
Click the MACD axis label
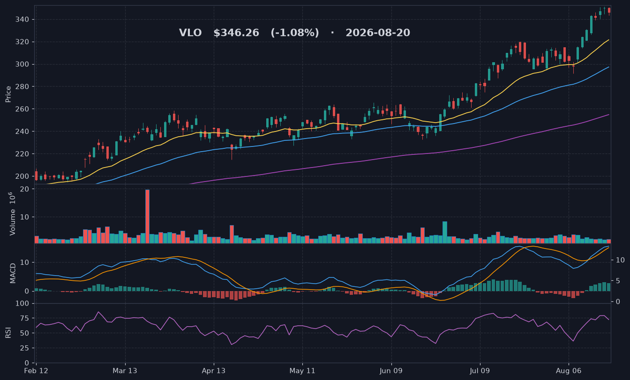coord(13,273)
